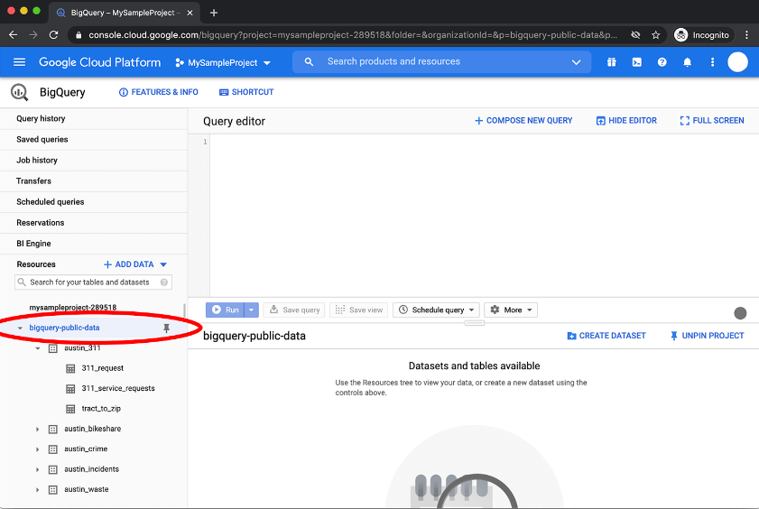Expand the austin_crime dataset

pos(37,449)
